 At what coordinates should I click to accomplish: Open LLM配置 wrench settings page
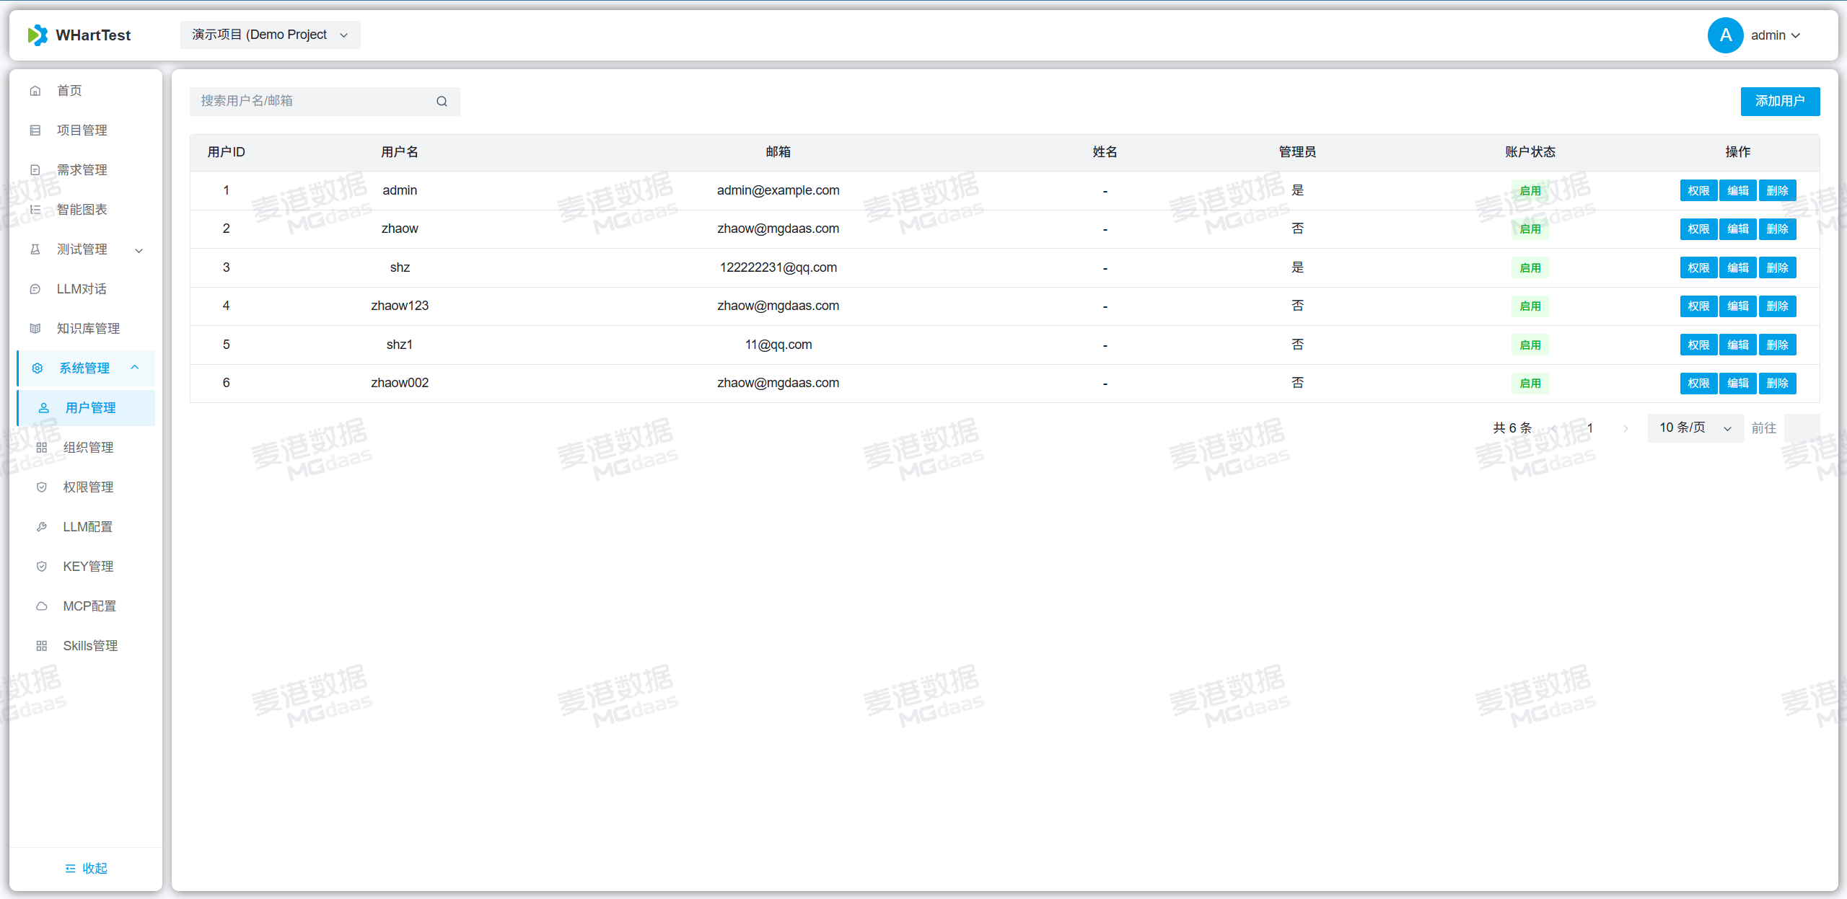[87, 527]
